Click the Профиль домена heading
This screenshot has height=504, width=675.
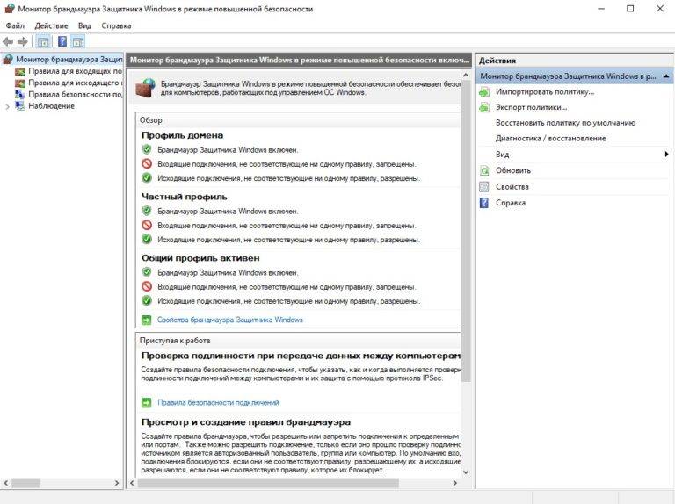click(x=182, y=135)
